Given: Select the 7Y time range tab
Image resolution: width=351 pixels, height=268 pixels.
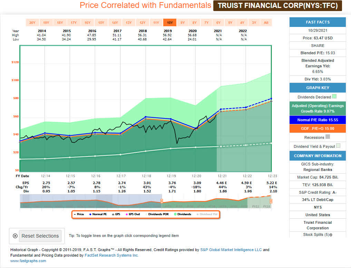Looking at the screenshot, I should (206, 23).
